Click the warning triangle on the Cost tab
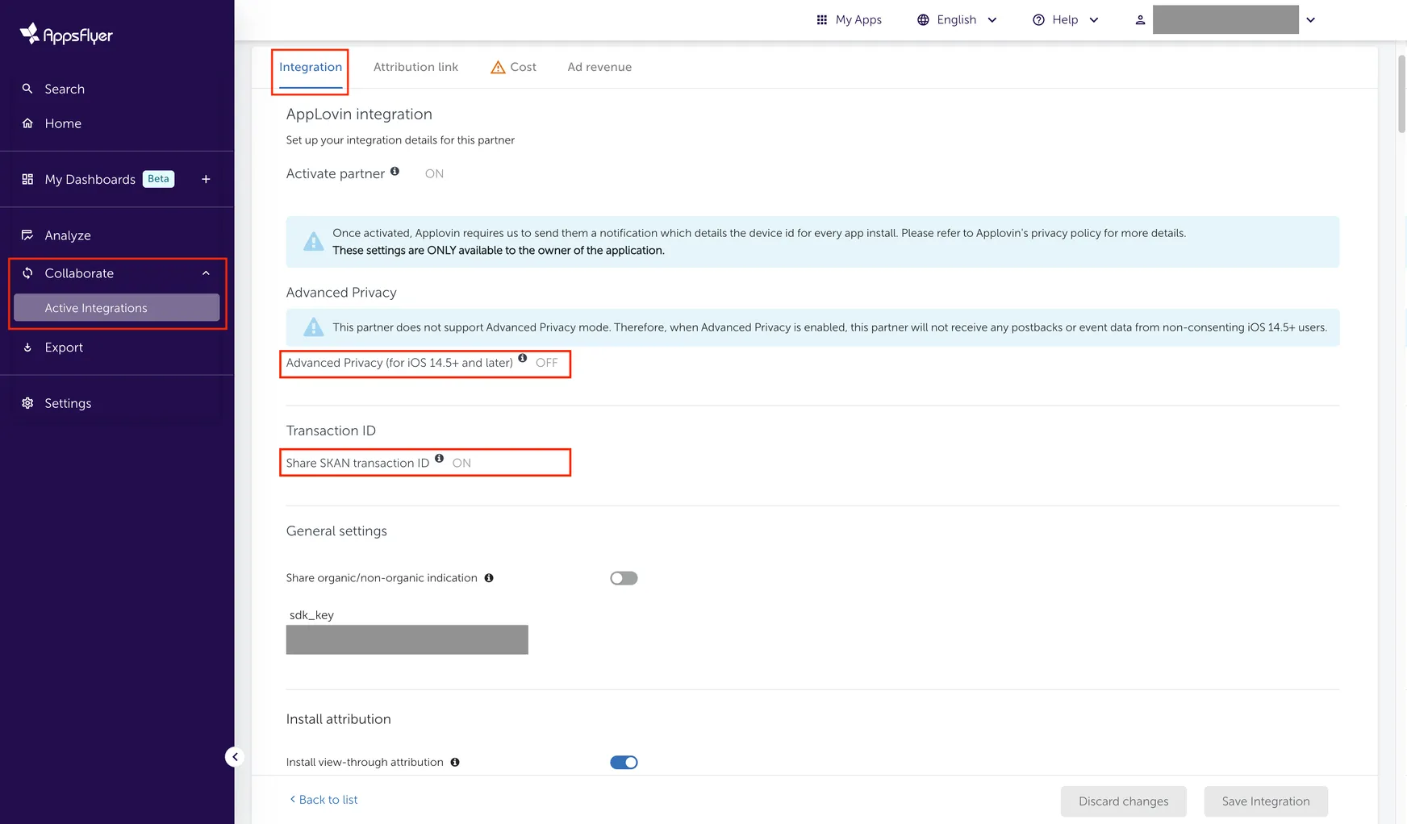The height and width of the screenshot is (824, 1407). click(x=497, y=67)
